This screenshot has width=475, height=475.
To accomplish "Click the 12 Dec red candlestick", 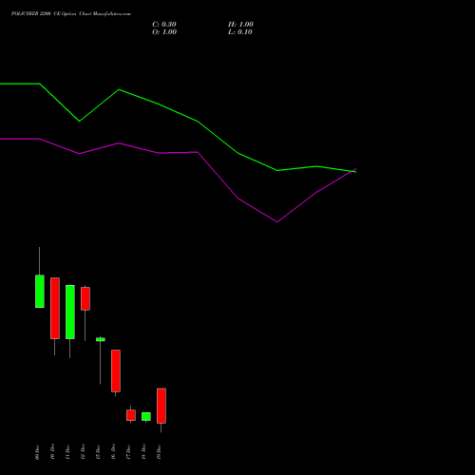I will coord(85,298).
